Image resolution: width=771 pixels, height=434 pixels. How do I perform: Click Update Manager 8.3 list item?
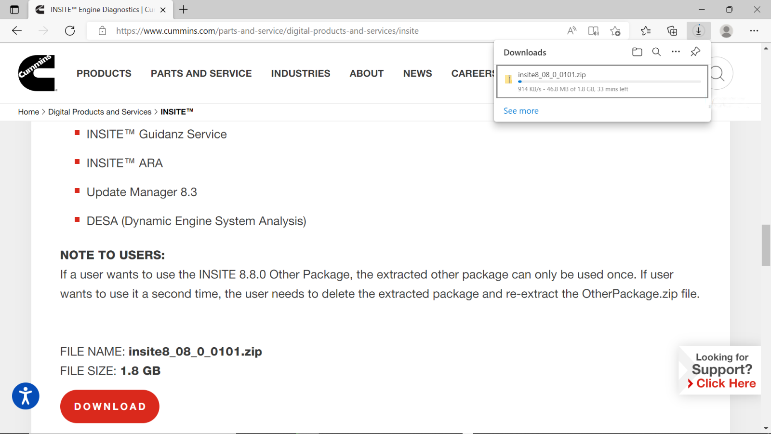click(142, 192)
